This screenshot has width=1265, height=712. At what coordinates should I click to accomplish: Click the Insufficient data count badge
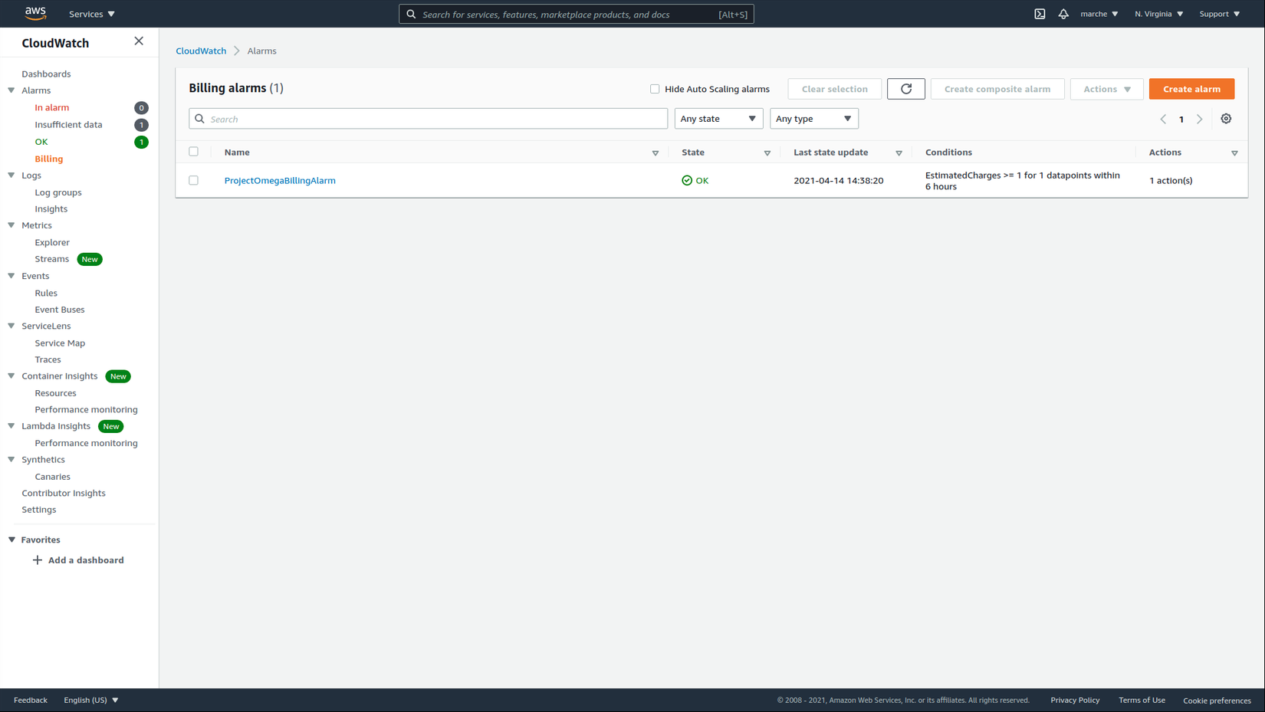pyautogui.click(x=141, y=125)
